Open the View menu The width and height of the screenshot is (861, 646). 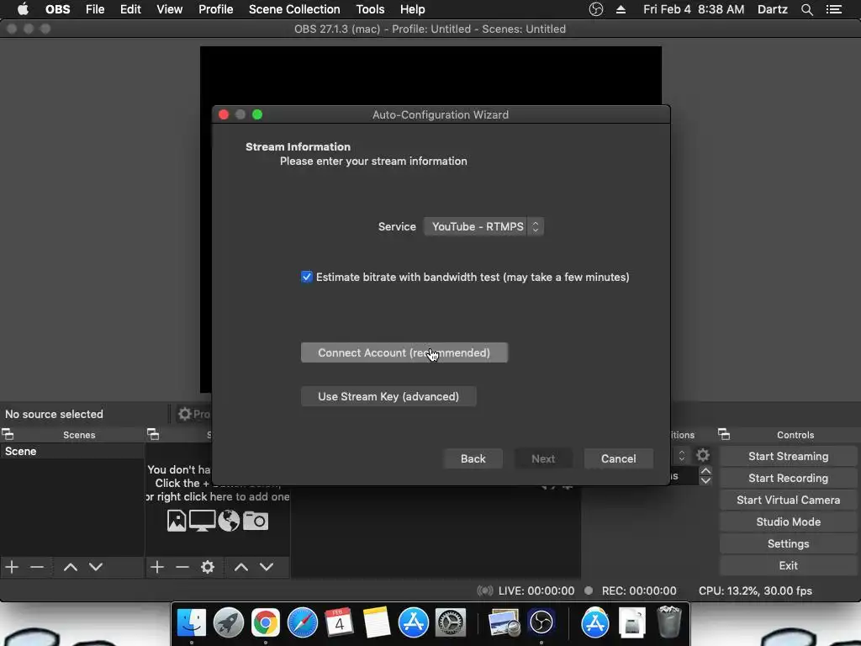tap(169, 9)
